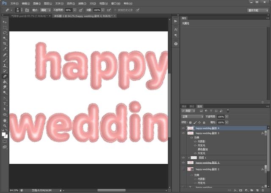Hide the 图层 1 layer
The width and height of the screenshot is (271, 193).
click(183, 158)
